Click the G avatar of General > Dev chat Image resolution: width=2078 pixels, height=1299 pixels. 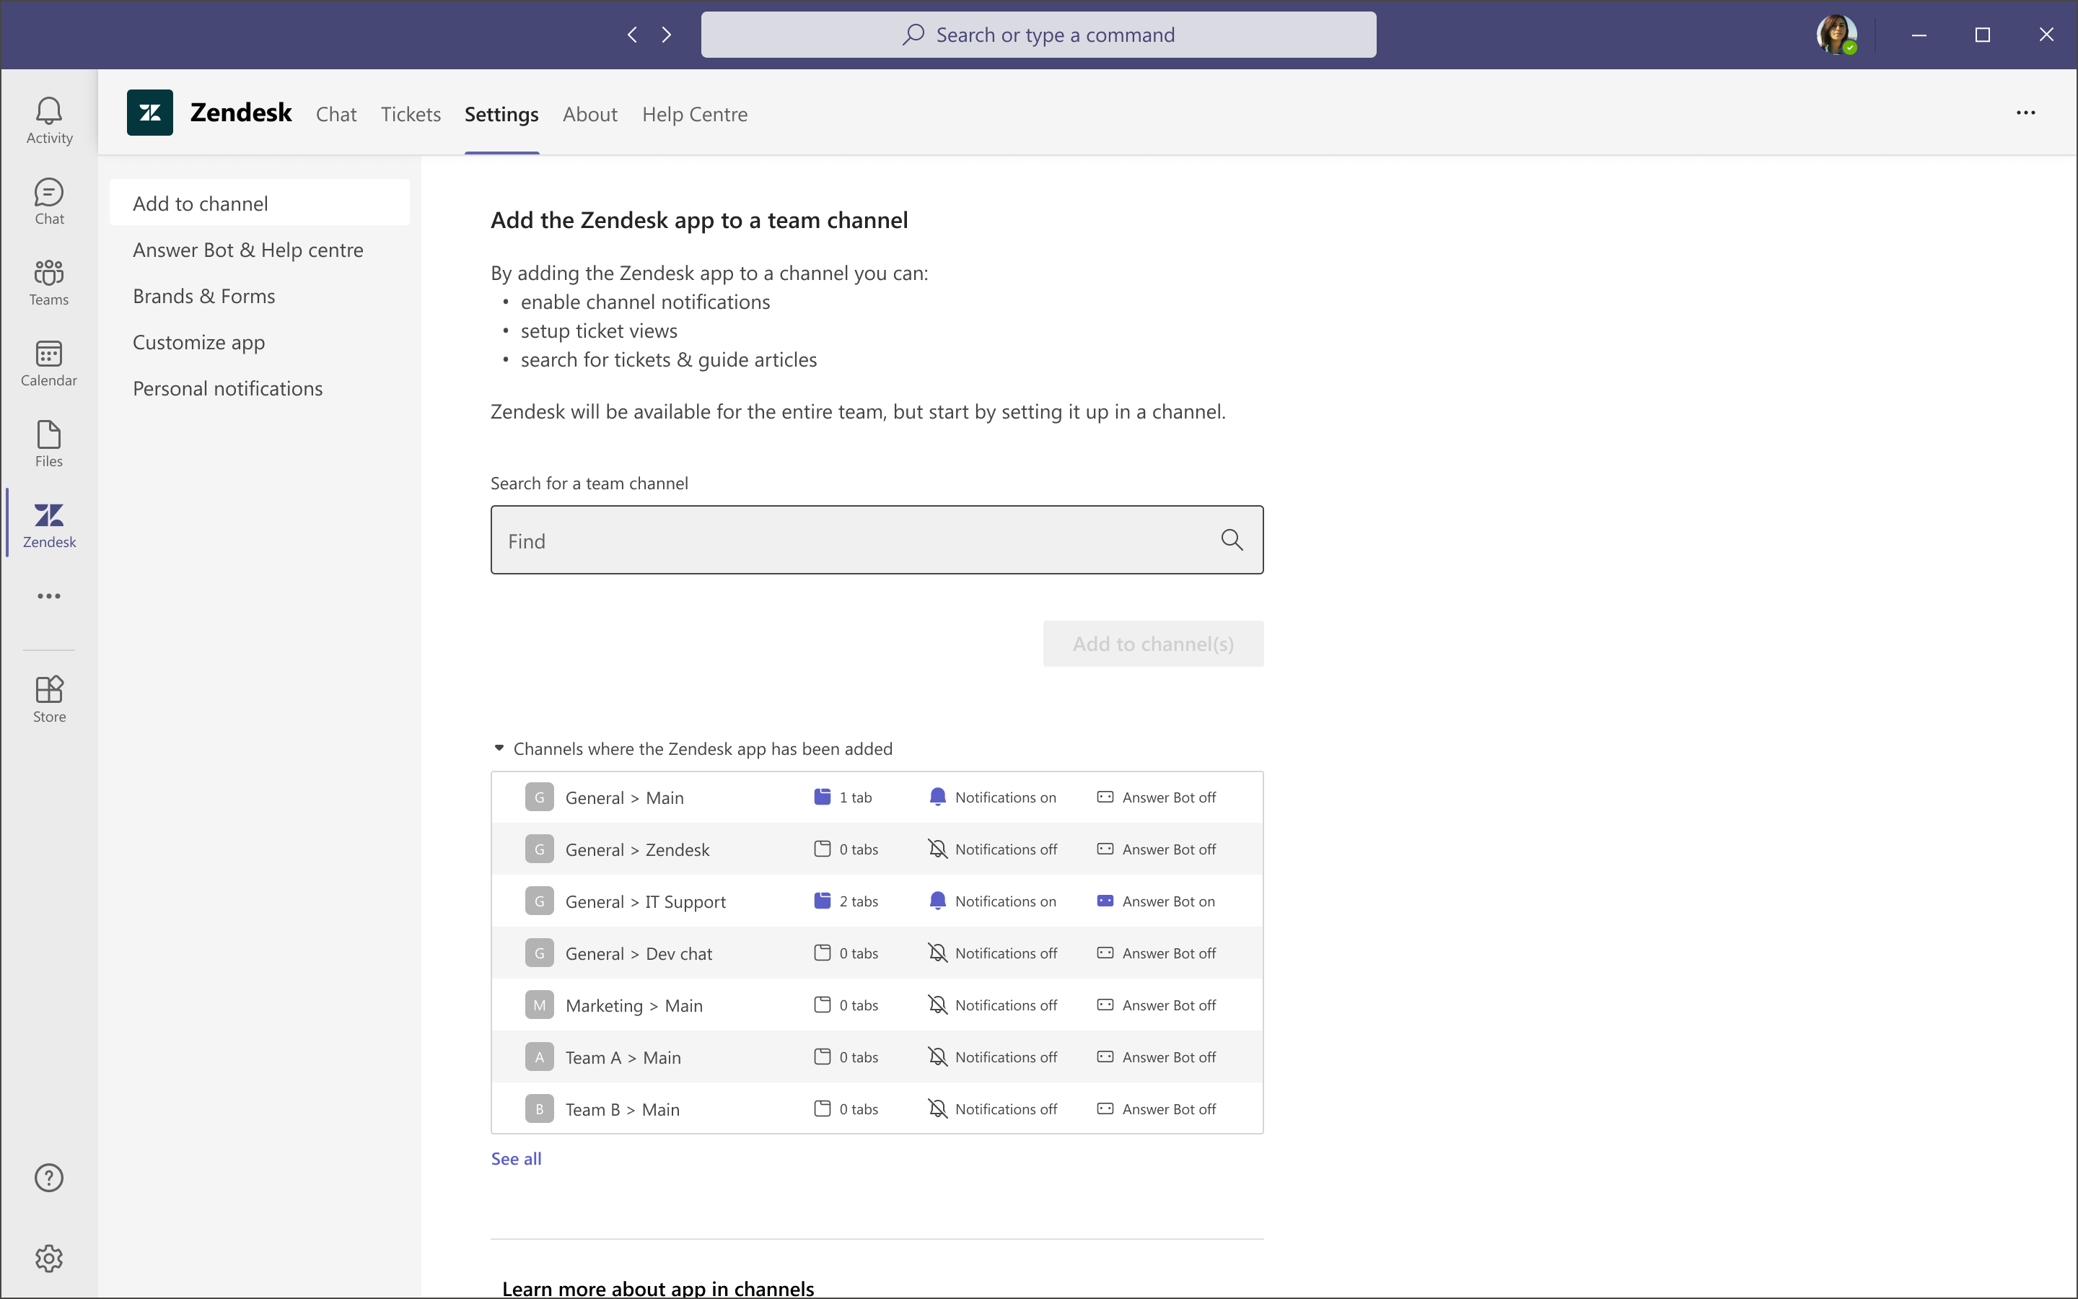(539, 953)
